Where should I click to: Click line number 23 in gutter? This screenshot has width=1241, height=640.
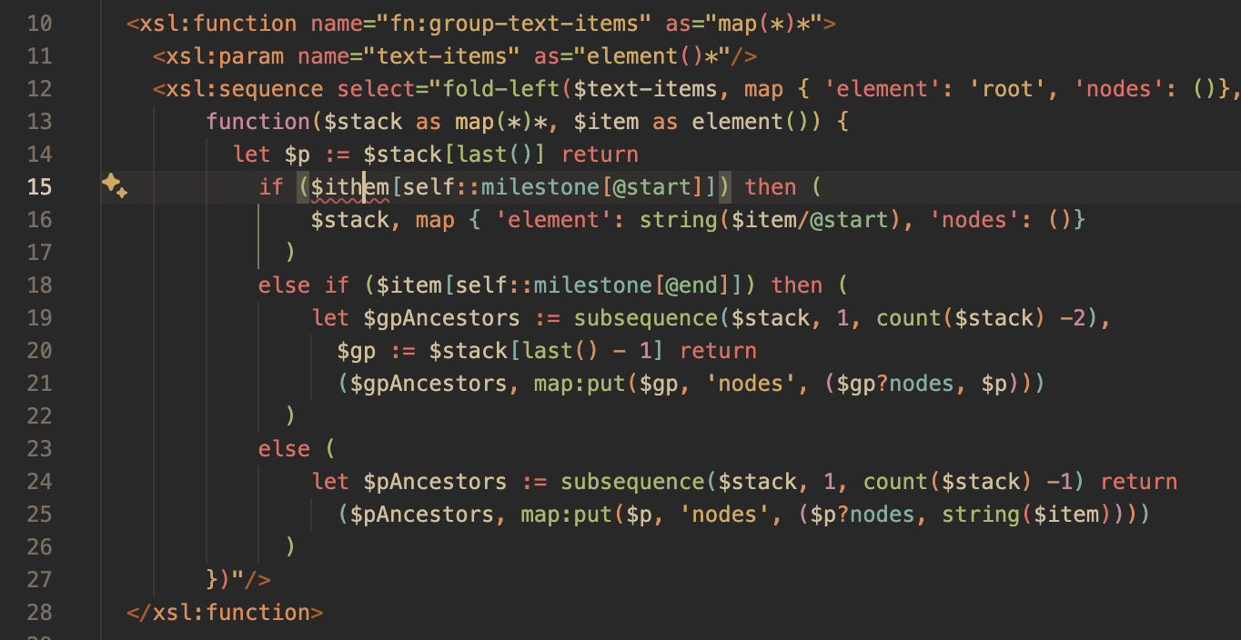(x=39, y=448)
